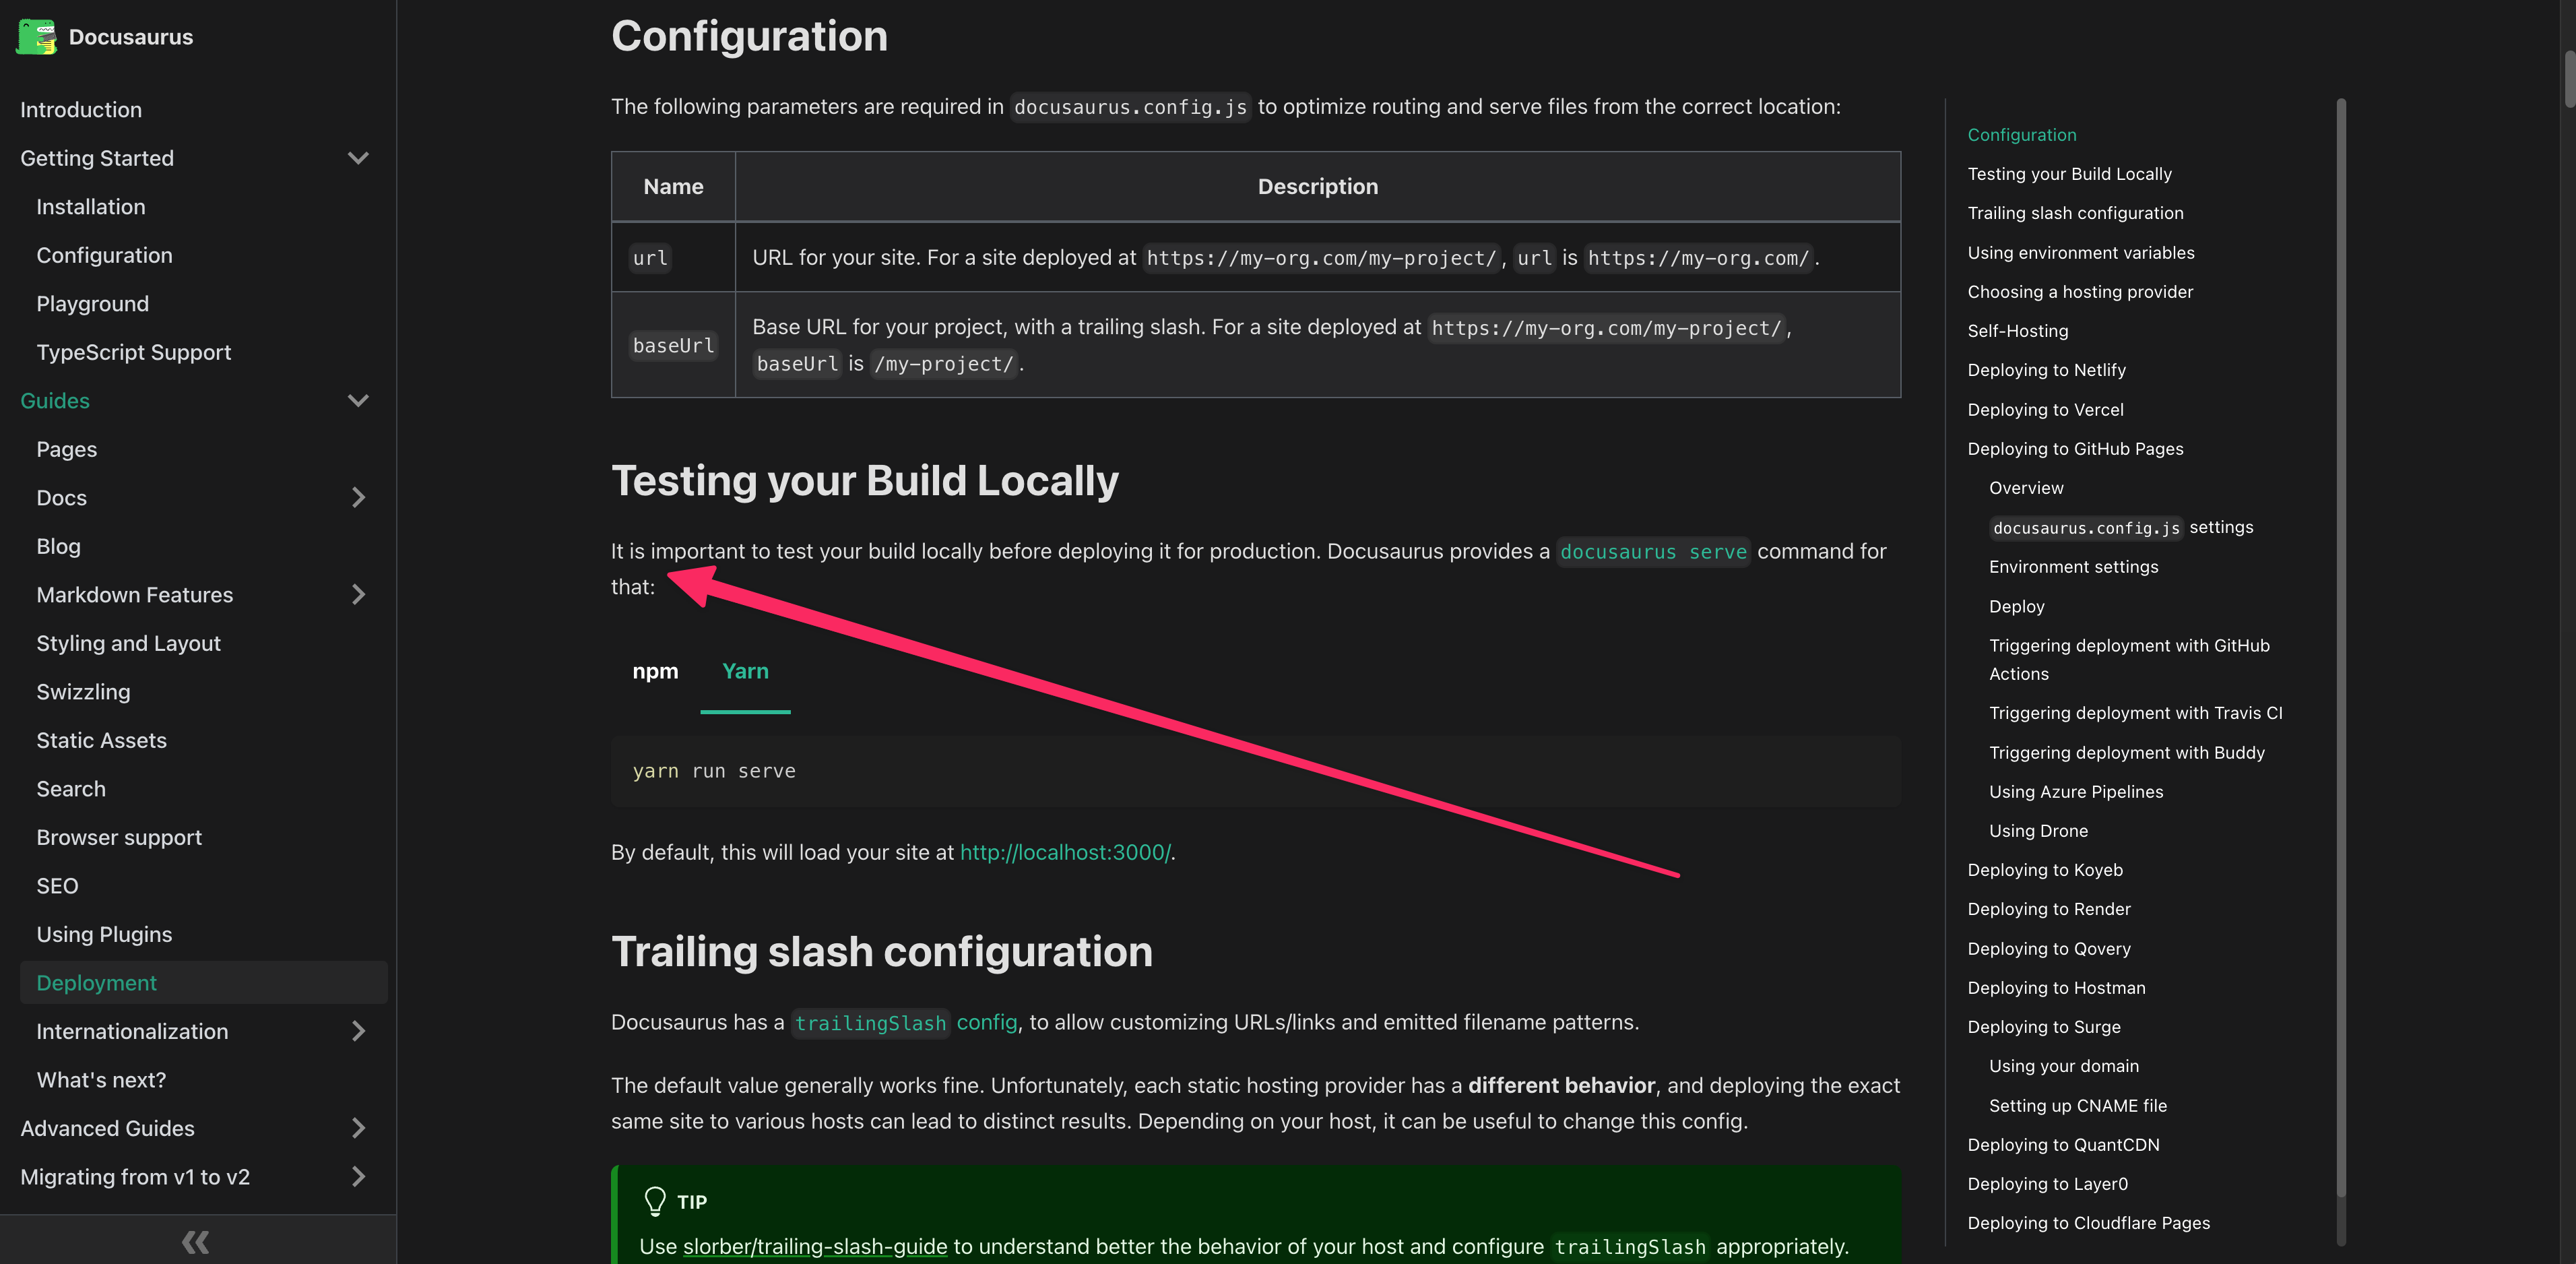Collapse sidebar with double-chevron icon
This screenshot has height=1264, width=2576.
tap(196, 1241)
